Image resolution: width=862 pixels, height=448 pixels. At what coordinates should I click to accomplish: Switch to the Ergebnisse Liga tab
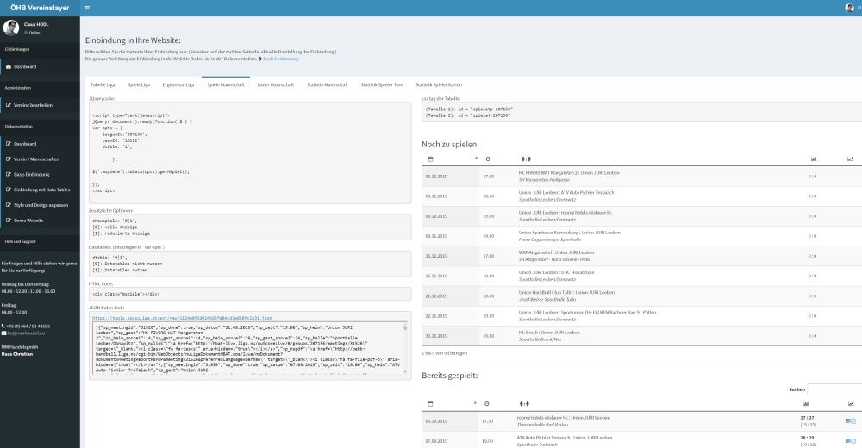(178, 84)
